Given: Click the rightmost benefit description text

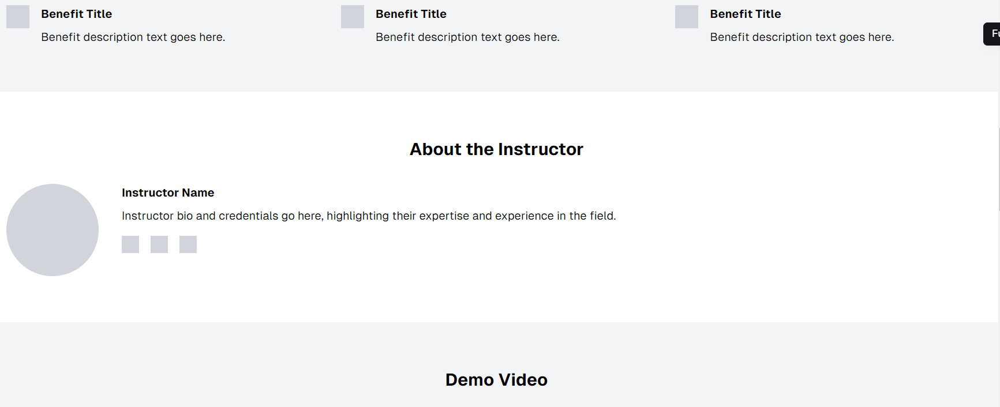Looking at the screenshot, I should coord(802,37).
